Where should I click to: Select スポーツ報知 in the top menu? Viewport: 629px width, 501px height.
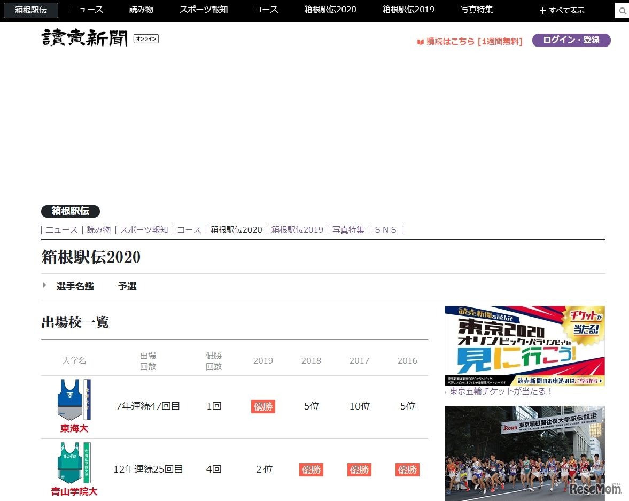pos(203,10)
